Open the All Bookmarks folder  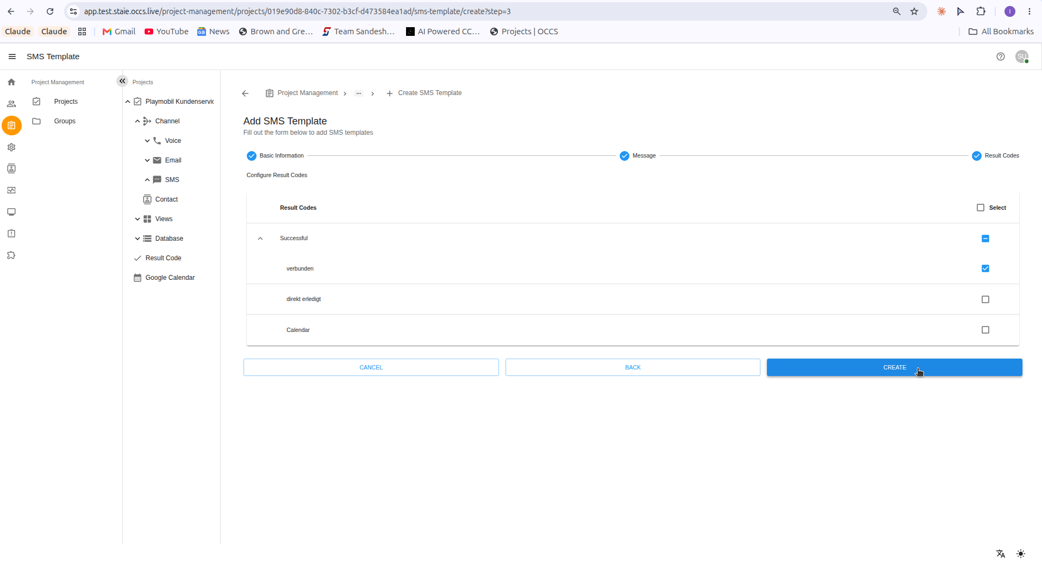[1001, 32]
